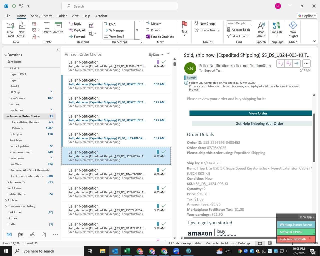
Task: Collapse the Amazon Order Choice folder
Action: [8, 116]
